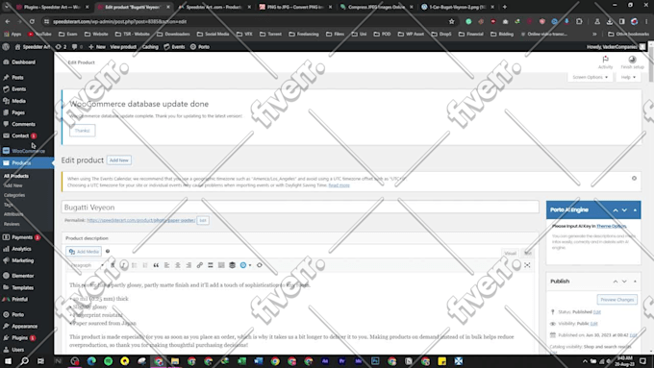Click the Payments icon in sidebar
This screenshot has width=654, height=368.
[6, 237]
